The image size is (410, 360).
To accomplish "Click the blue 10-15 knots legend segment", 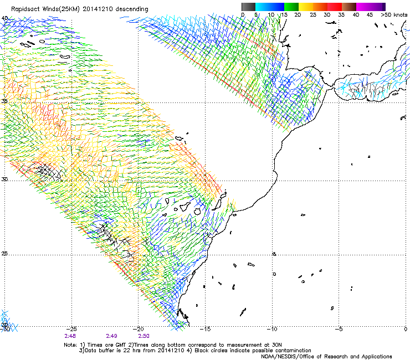I will tap(277, 7).
